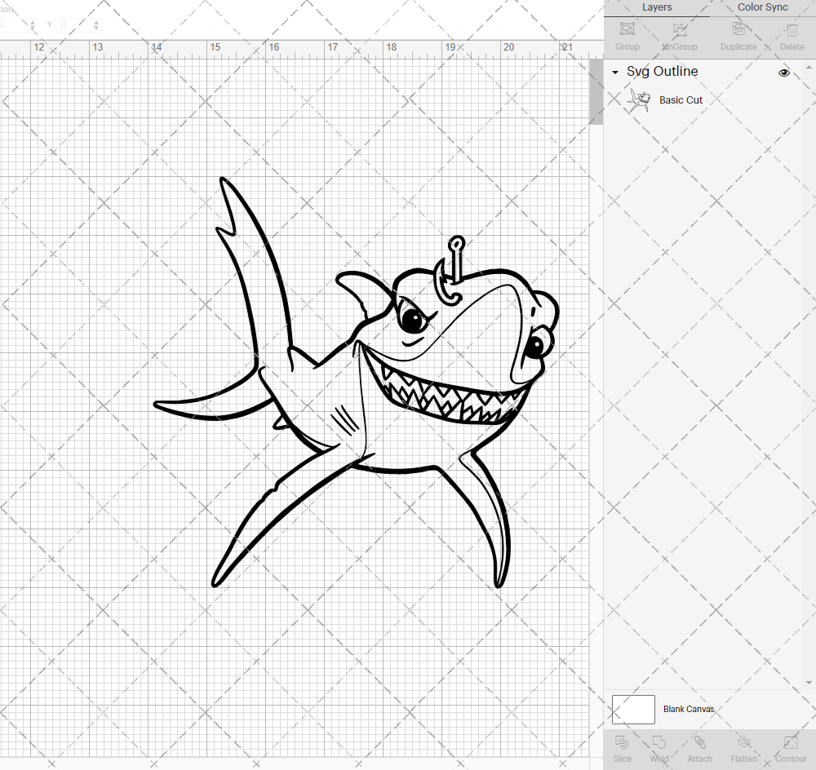Change the Blank Canvas color swatch
This screenshot has height=770, width=816.
point(633,709)
